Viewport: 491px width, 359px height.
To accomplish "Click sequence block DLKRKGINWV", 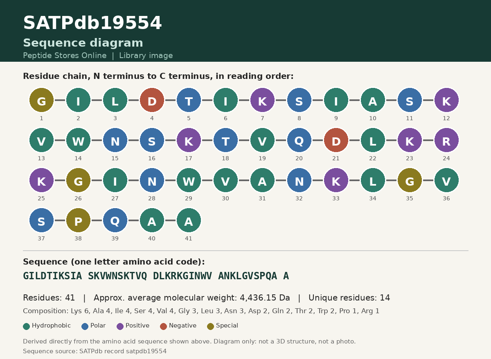I will coord(182,276).
